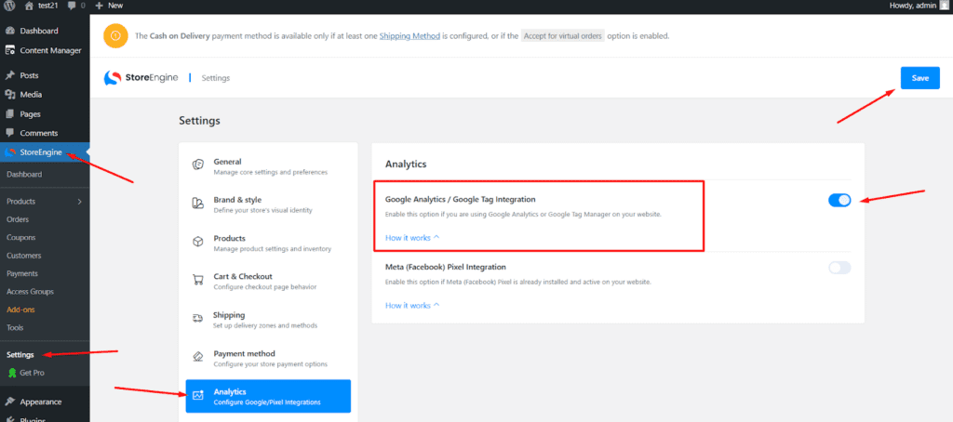
Task: Click the Accept for virtual orders label
Action: tap(563, 36)
